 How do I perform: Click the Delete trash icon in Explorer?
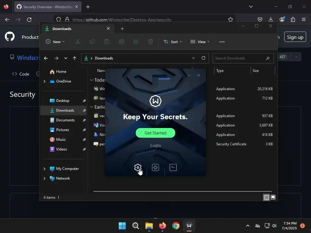[x=151, y=42]
